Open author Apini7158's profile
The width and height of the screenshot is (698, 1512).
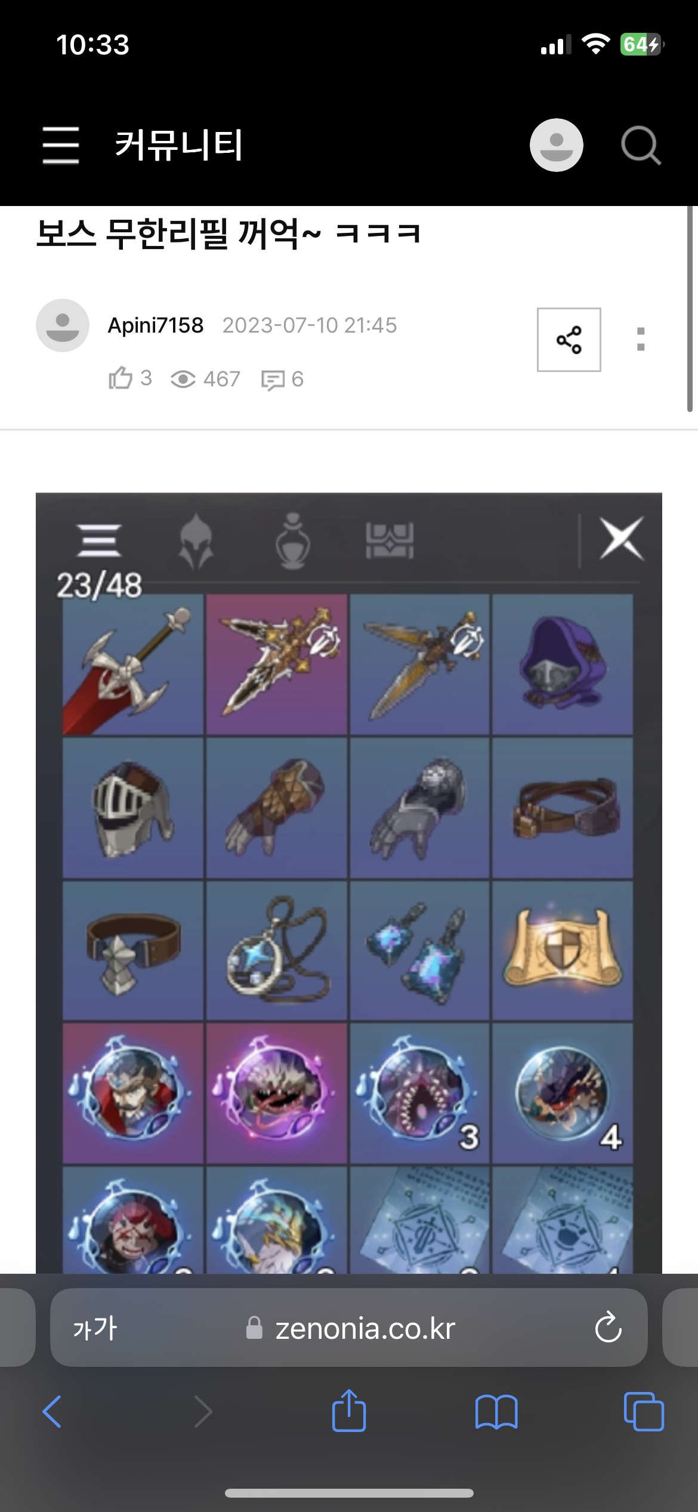156,325
